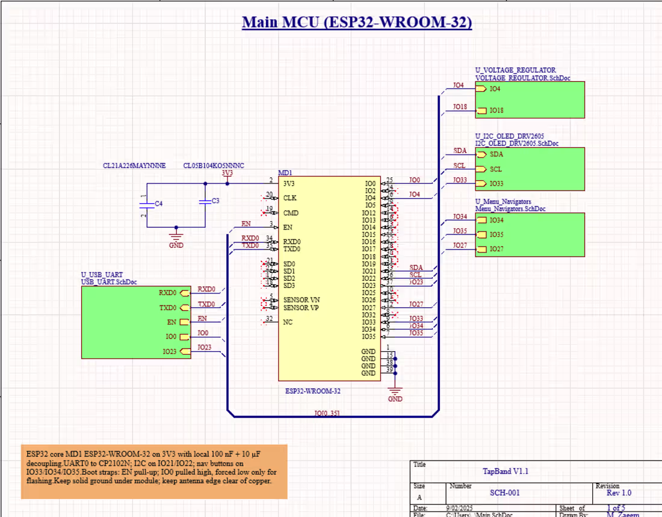The width and height of the screenshot is (662, 517).
Task: Select IO27 sheet entry in Menu Navigators block
Action: pyautogui.click(x=489, y=249)
